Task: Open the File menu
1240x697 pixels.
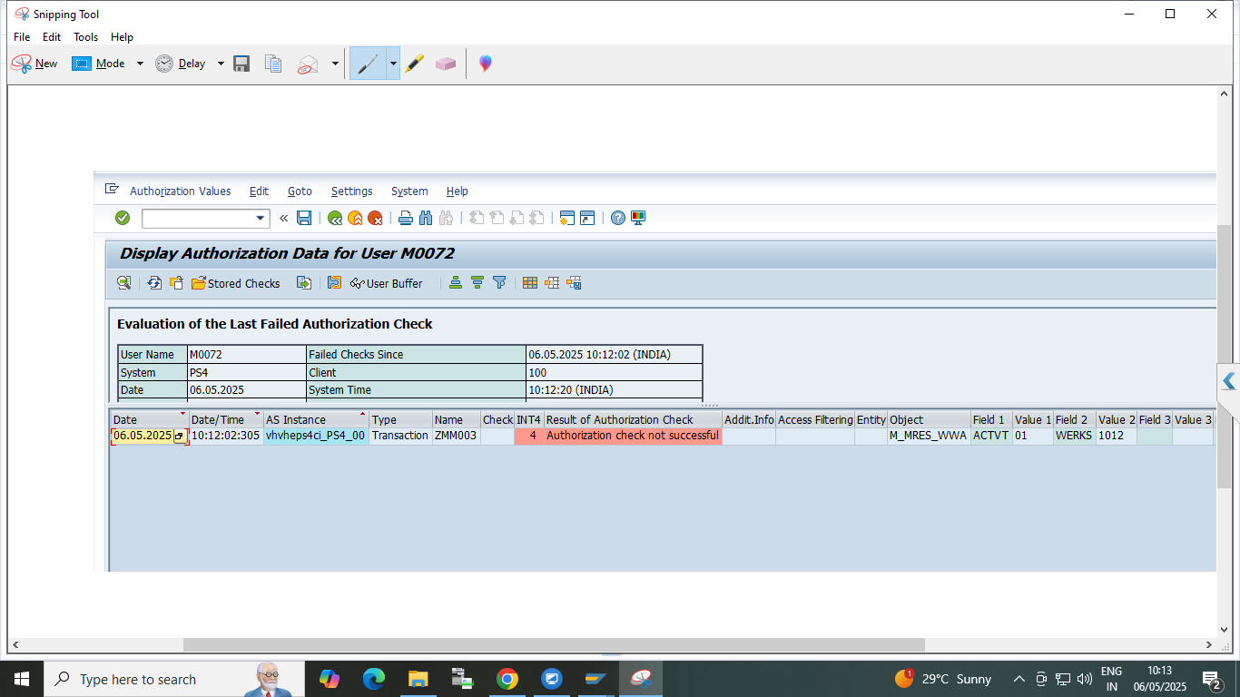Action: click(22, 37)
